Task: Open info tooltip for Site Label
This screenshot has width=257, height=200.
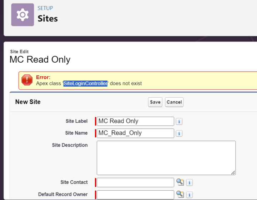Action: point(179,121)
